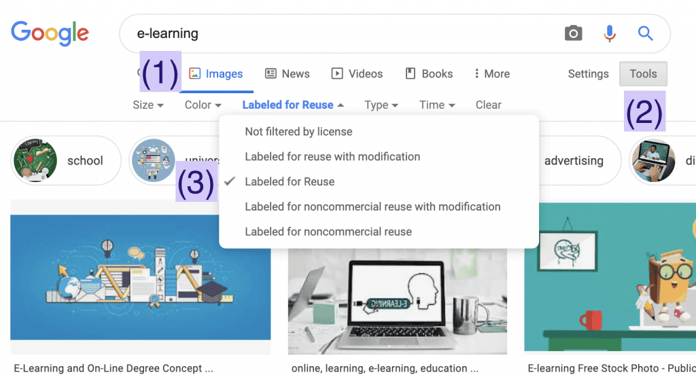Click the school suggestion chip
The image size is (696, 377).
coord(66,160)
